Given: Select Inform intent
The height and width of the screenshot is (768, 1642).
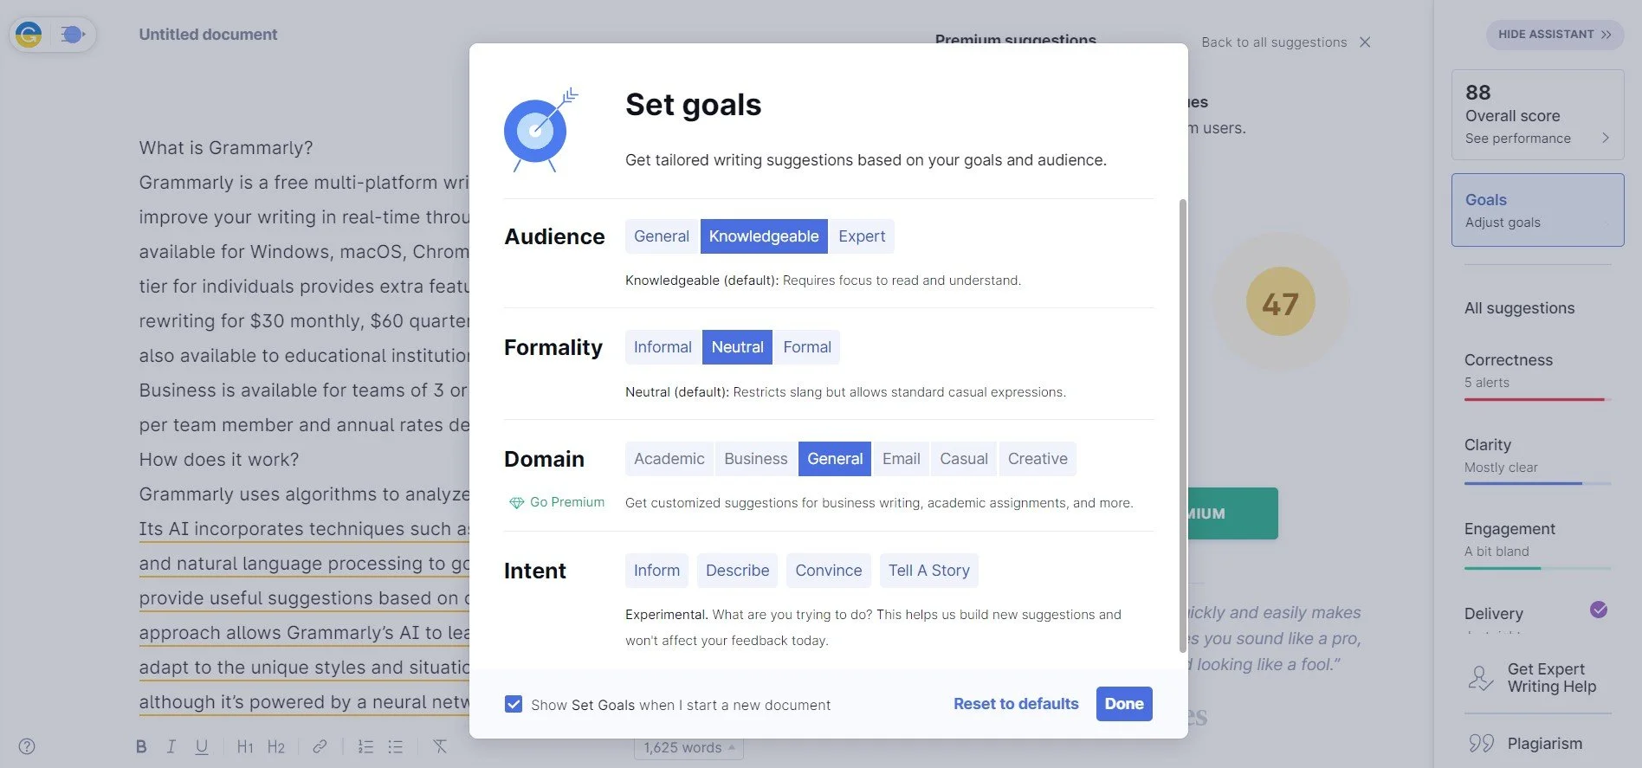Looking at the screenshot, I should [656, 571].
